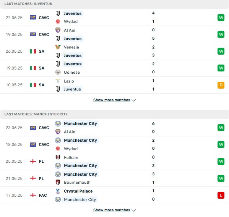Click the orange D draw badge
Viewport: 229px width, 217px height.
(x=221, y=85)
